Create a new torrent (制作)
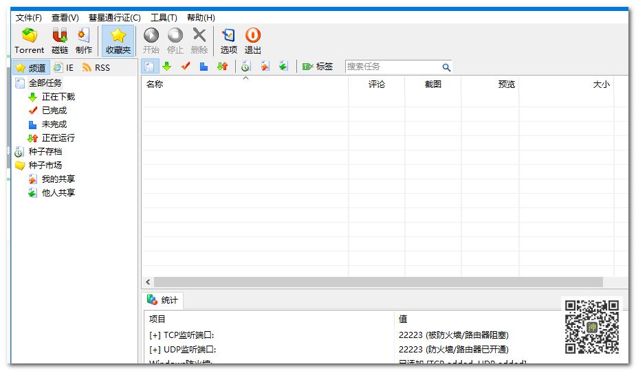This screenshot has width=636, height=371. coord(84,41)
